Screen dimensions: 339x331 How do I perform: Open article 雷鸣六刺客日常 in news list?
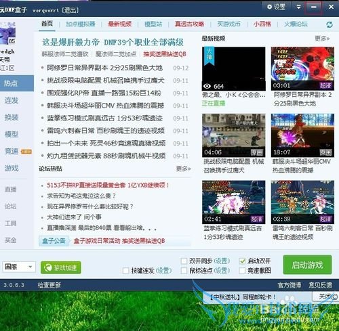(106, 131)
